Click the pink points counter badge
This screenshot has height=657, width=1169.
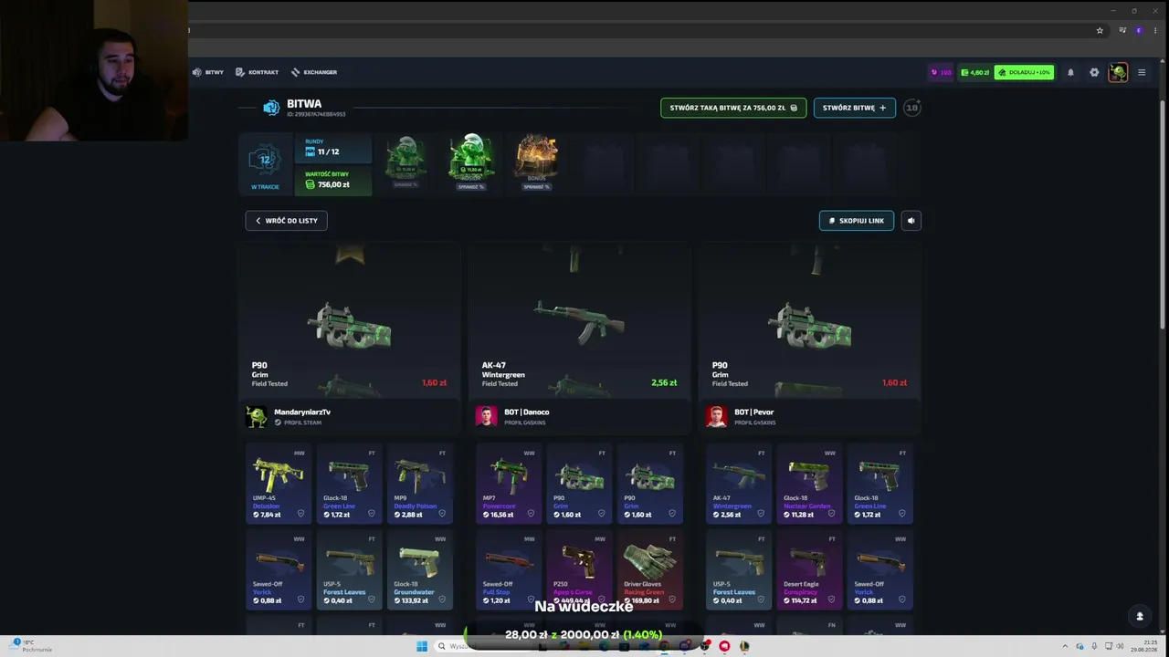(x=941, y=72)
